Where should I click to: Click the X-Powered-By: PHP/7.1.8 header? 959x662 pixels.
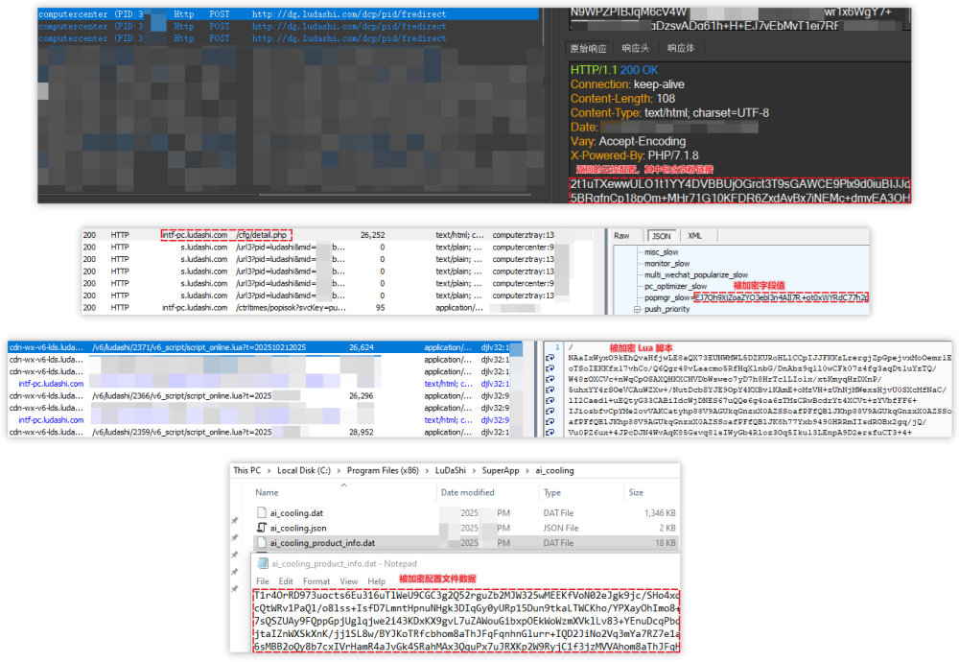point(634,155)
